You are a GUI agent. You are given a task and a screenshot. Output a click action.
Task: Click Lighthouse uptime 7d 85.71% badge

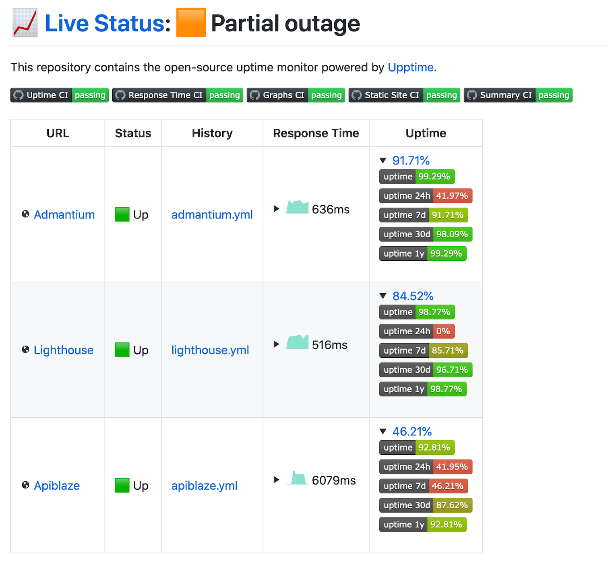(x=424, y=351)
